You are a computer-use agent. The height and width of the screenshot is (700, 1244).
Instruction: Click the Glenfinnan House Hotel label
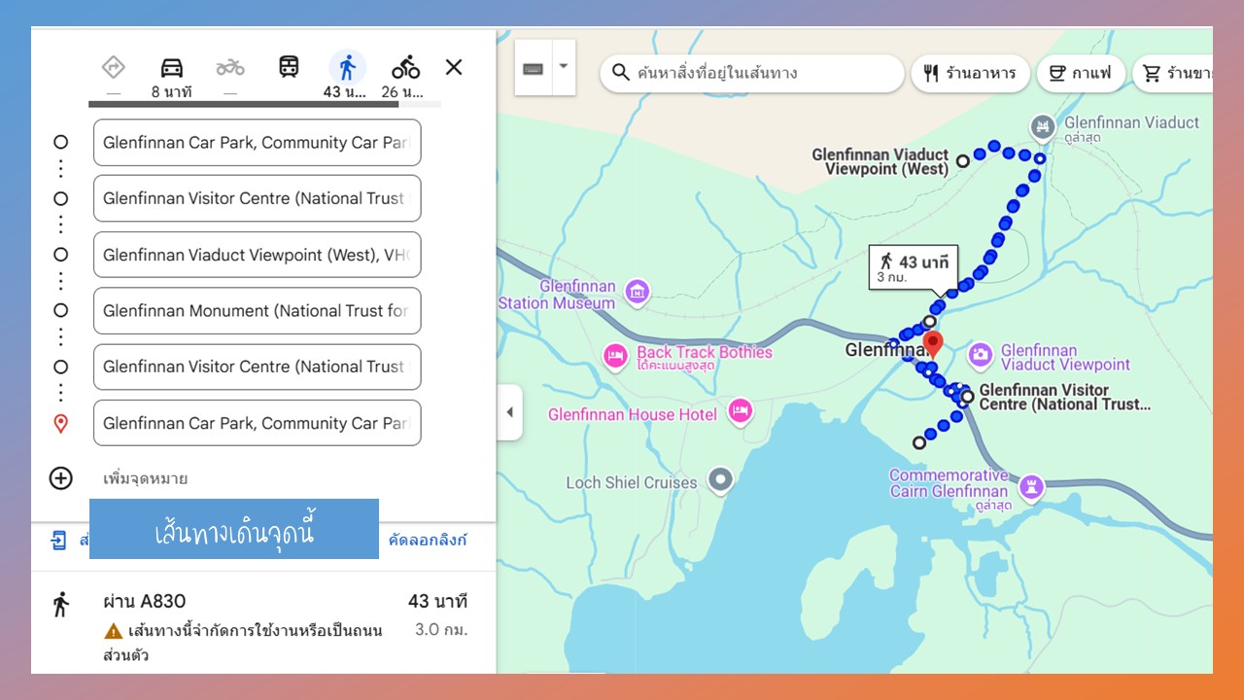point(633,415)
